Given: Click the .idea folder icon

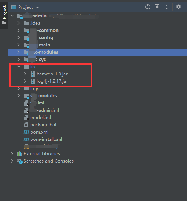Looking at the screenshot, I should point(26,23).
